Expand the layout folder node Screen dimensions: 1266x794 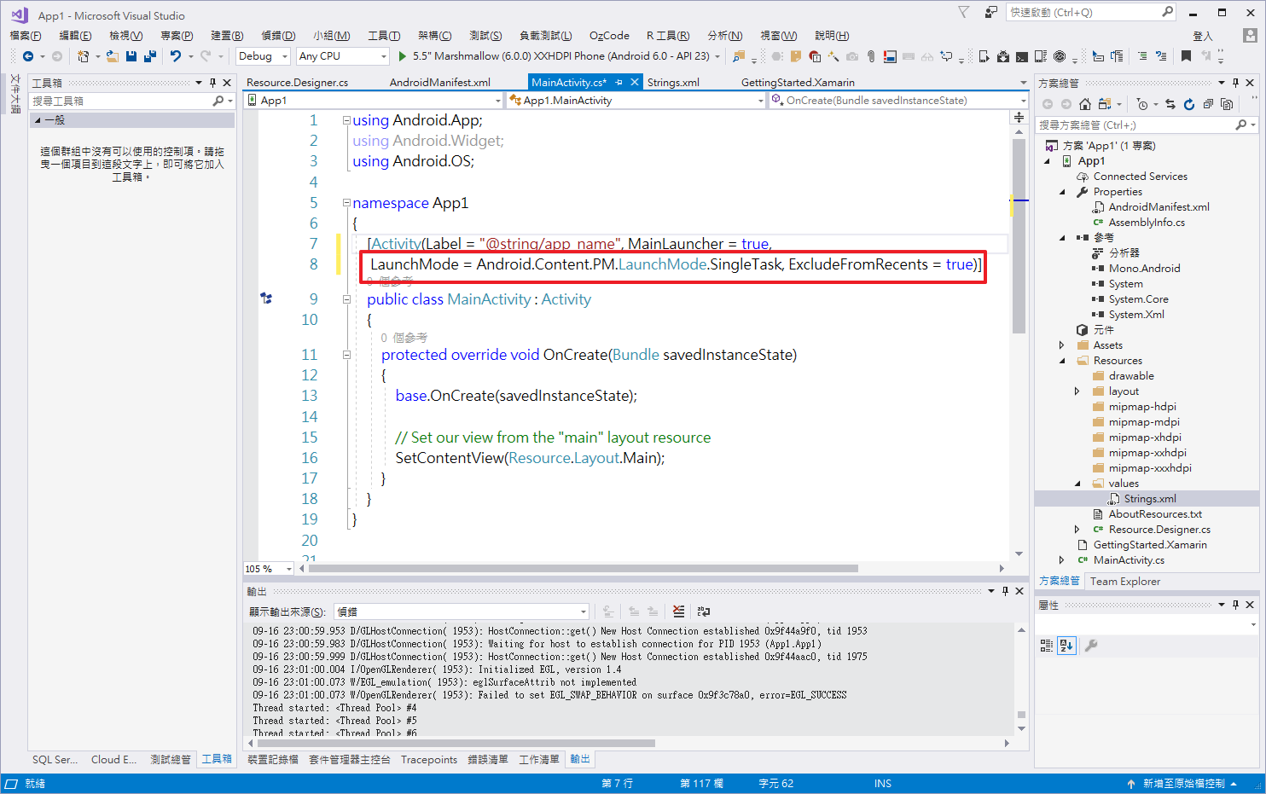[1077, 391]
